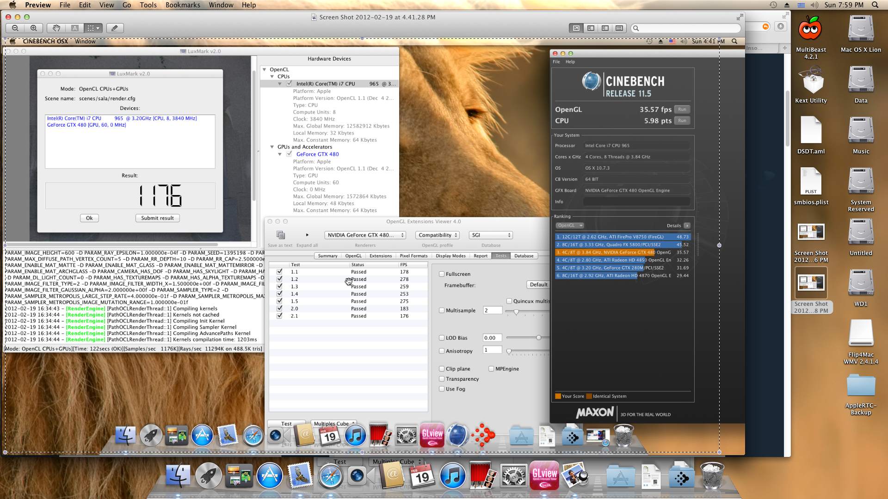This screenshot has height=499, width=888.
Task: Click the Details arrow in Cinebench Ranking
Action: (687, 225)
